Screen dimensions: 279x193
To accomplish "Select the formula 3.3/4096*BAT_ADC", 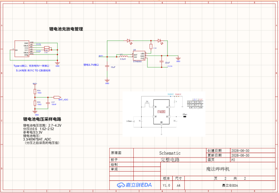I will (37, 139).
